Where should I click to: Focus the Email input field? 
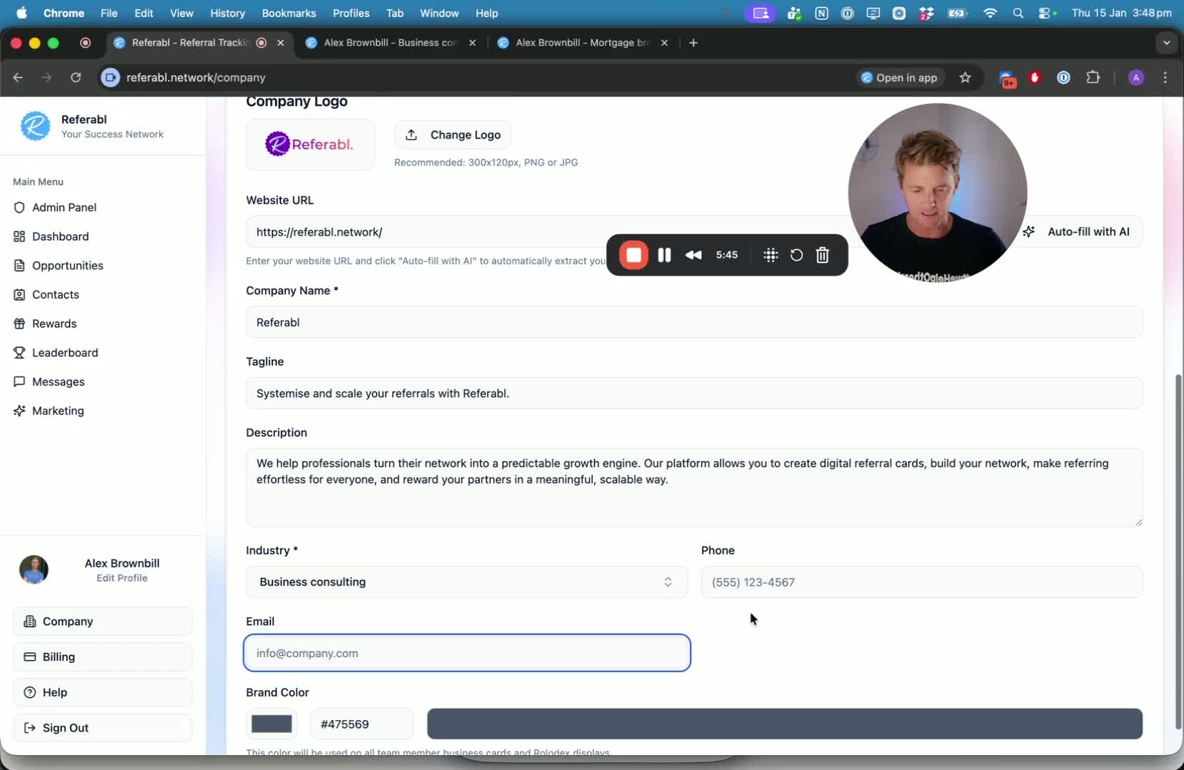(x=467, y=653)
